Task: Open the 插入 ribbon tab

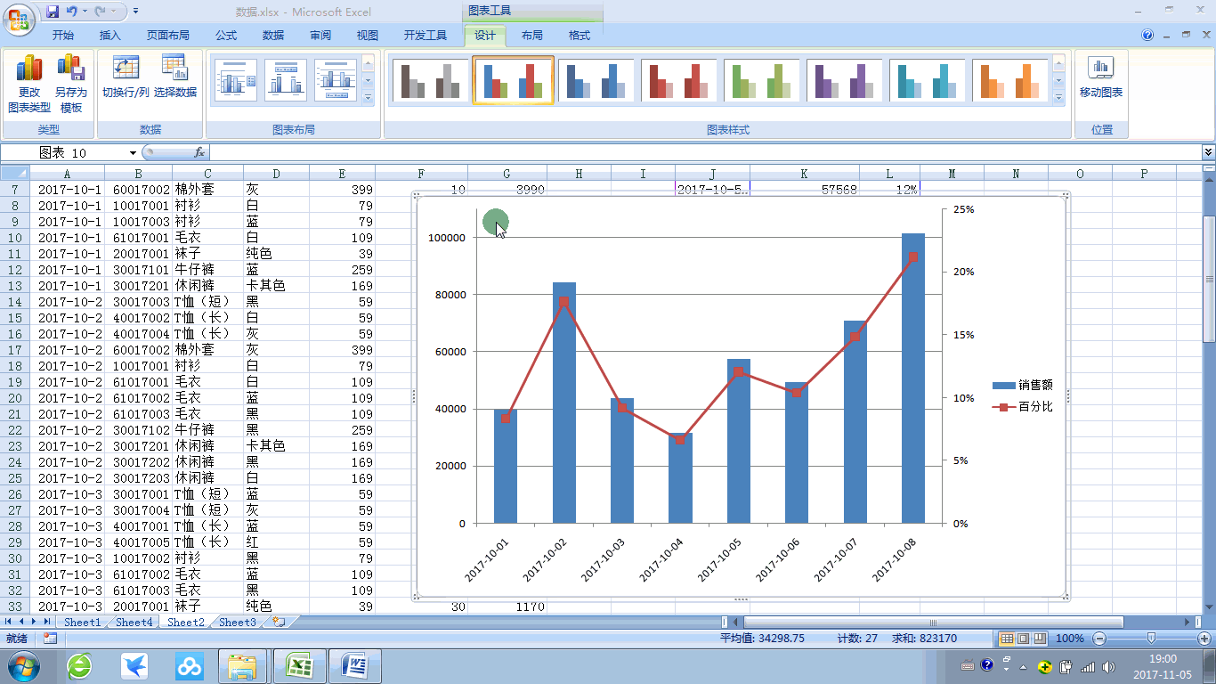Action: (110, 36)
